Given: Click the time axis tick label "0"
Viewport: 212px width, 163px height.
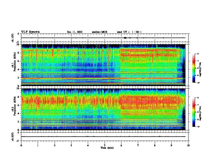Looking at the screenshot, I should [x=21, y=145].
